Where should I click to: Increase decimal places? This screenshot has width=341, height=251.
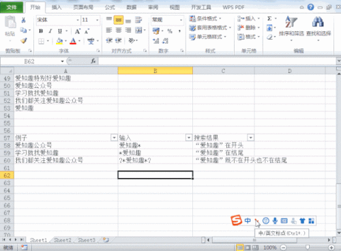click(x=156, y=41)
